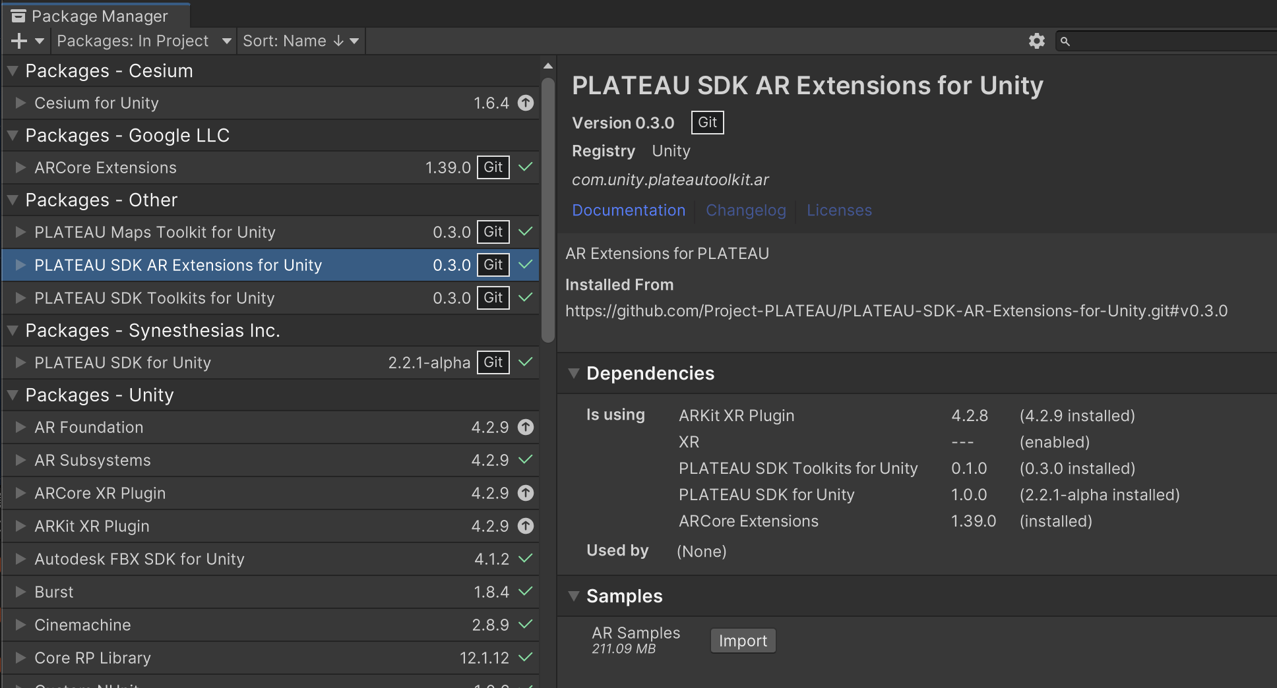Screen dimensions: 1277x688
Task: Click com.unity.plateautoolkit.ar package name
Action: (x=670, y=180)
